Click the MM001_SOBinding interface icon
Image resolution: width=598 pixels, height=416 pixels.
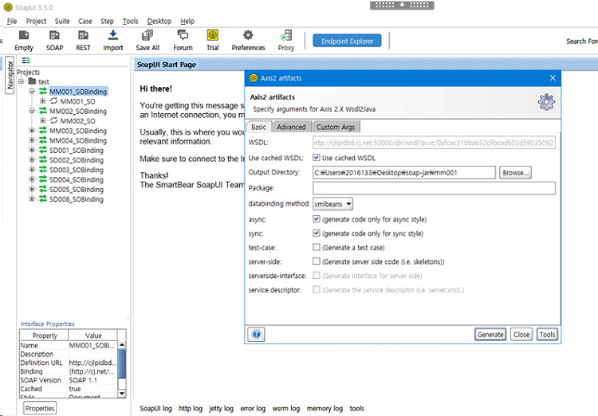coord(43,91)
